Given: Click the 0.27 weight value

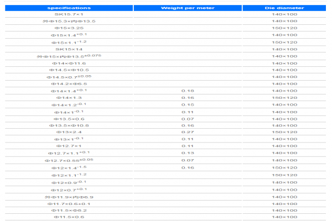Looking at the screenshot, I should (188, 132).
